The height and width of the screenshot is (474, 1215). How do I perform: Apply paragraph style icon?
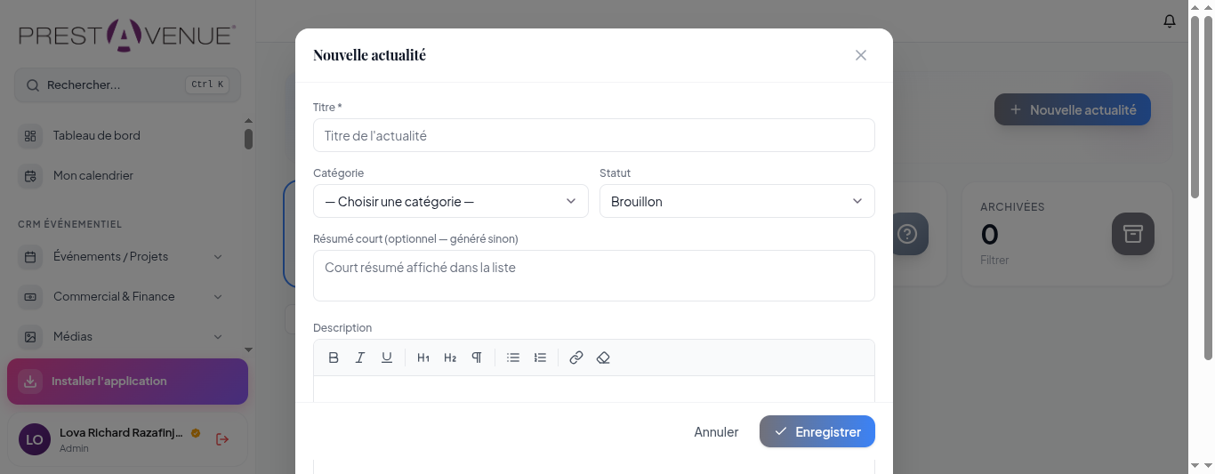[x=477, y=358]
